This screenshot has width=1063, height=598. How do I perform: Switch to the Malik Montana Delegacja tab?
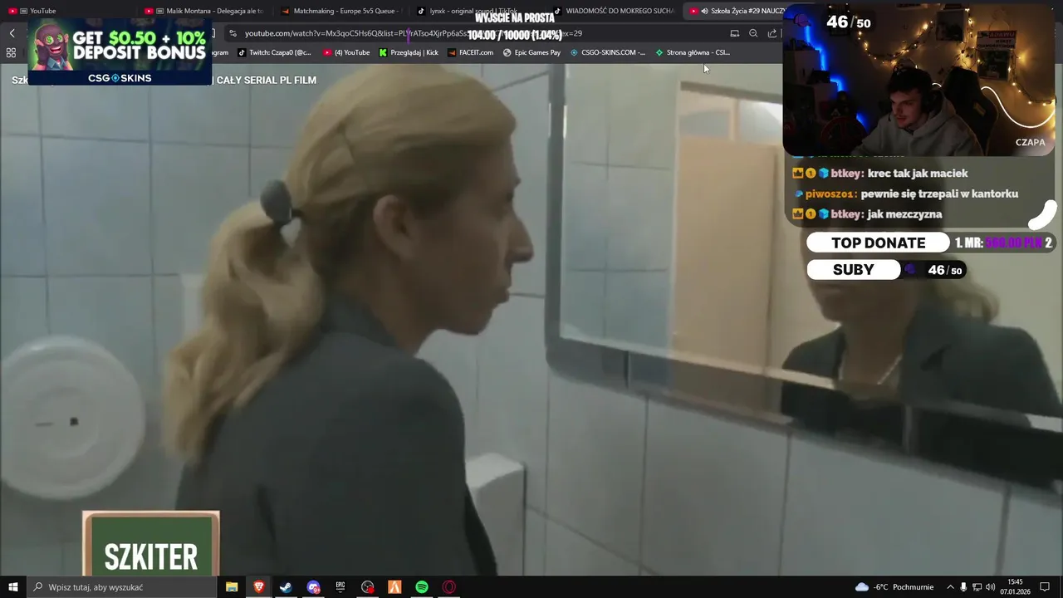coord(204,11)
